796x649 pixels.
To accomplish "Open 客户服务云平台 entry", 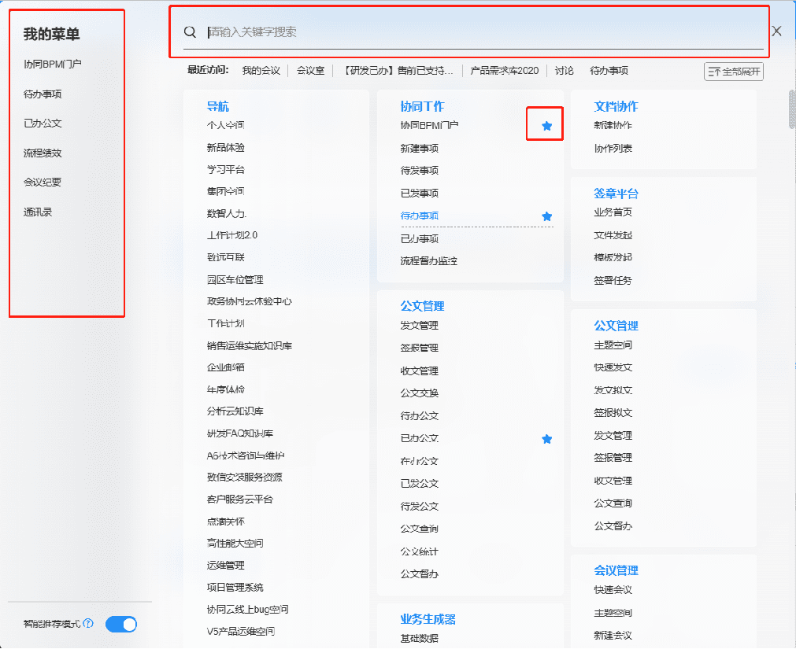I will (x=239, y=500).
